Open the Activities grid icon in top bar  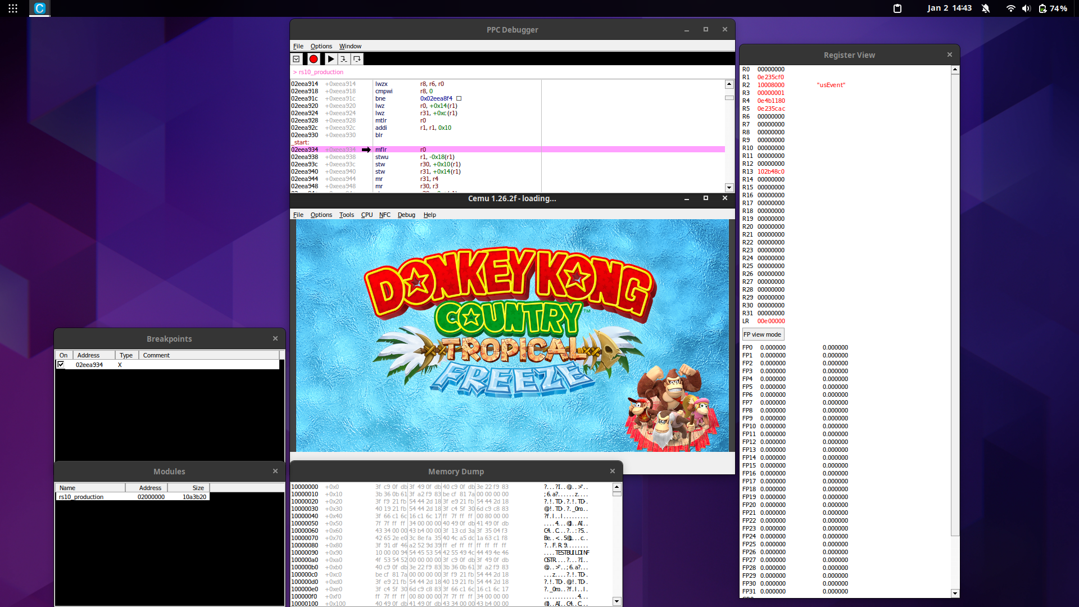pyautogui.click(x=13, y=8)
